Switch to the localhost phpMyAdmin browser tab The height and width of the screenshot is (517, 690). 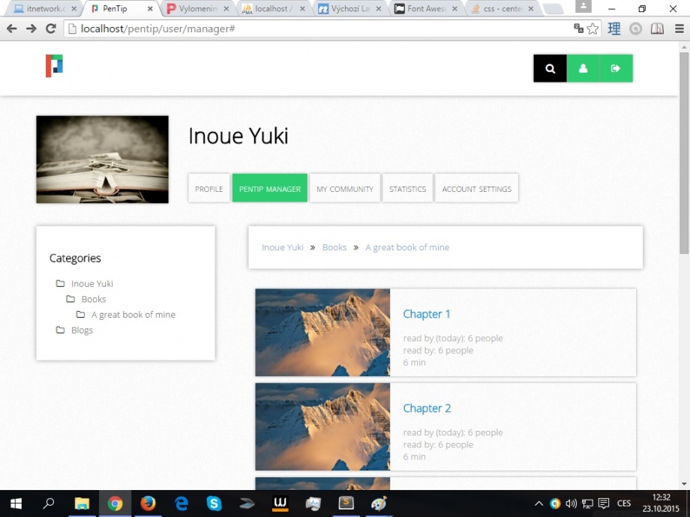point(273,8)
